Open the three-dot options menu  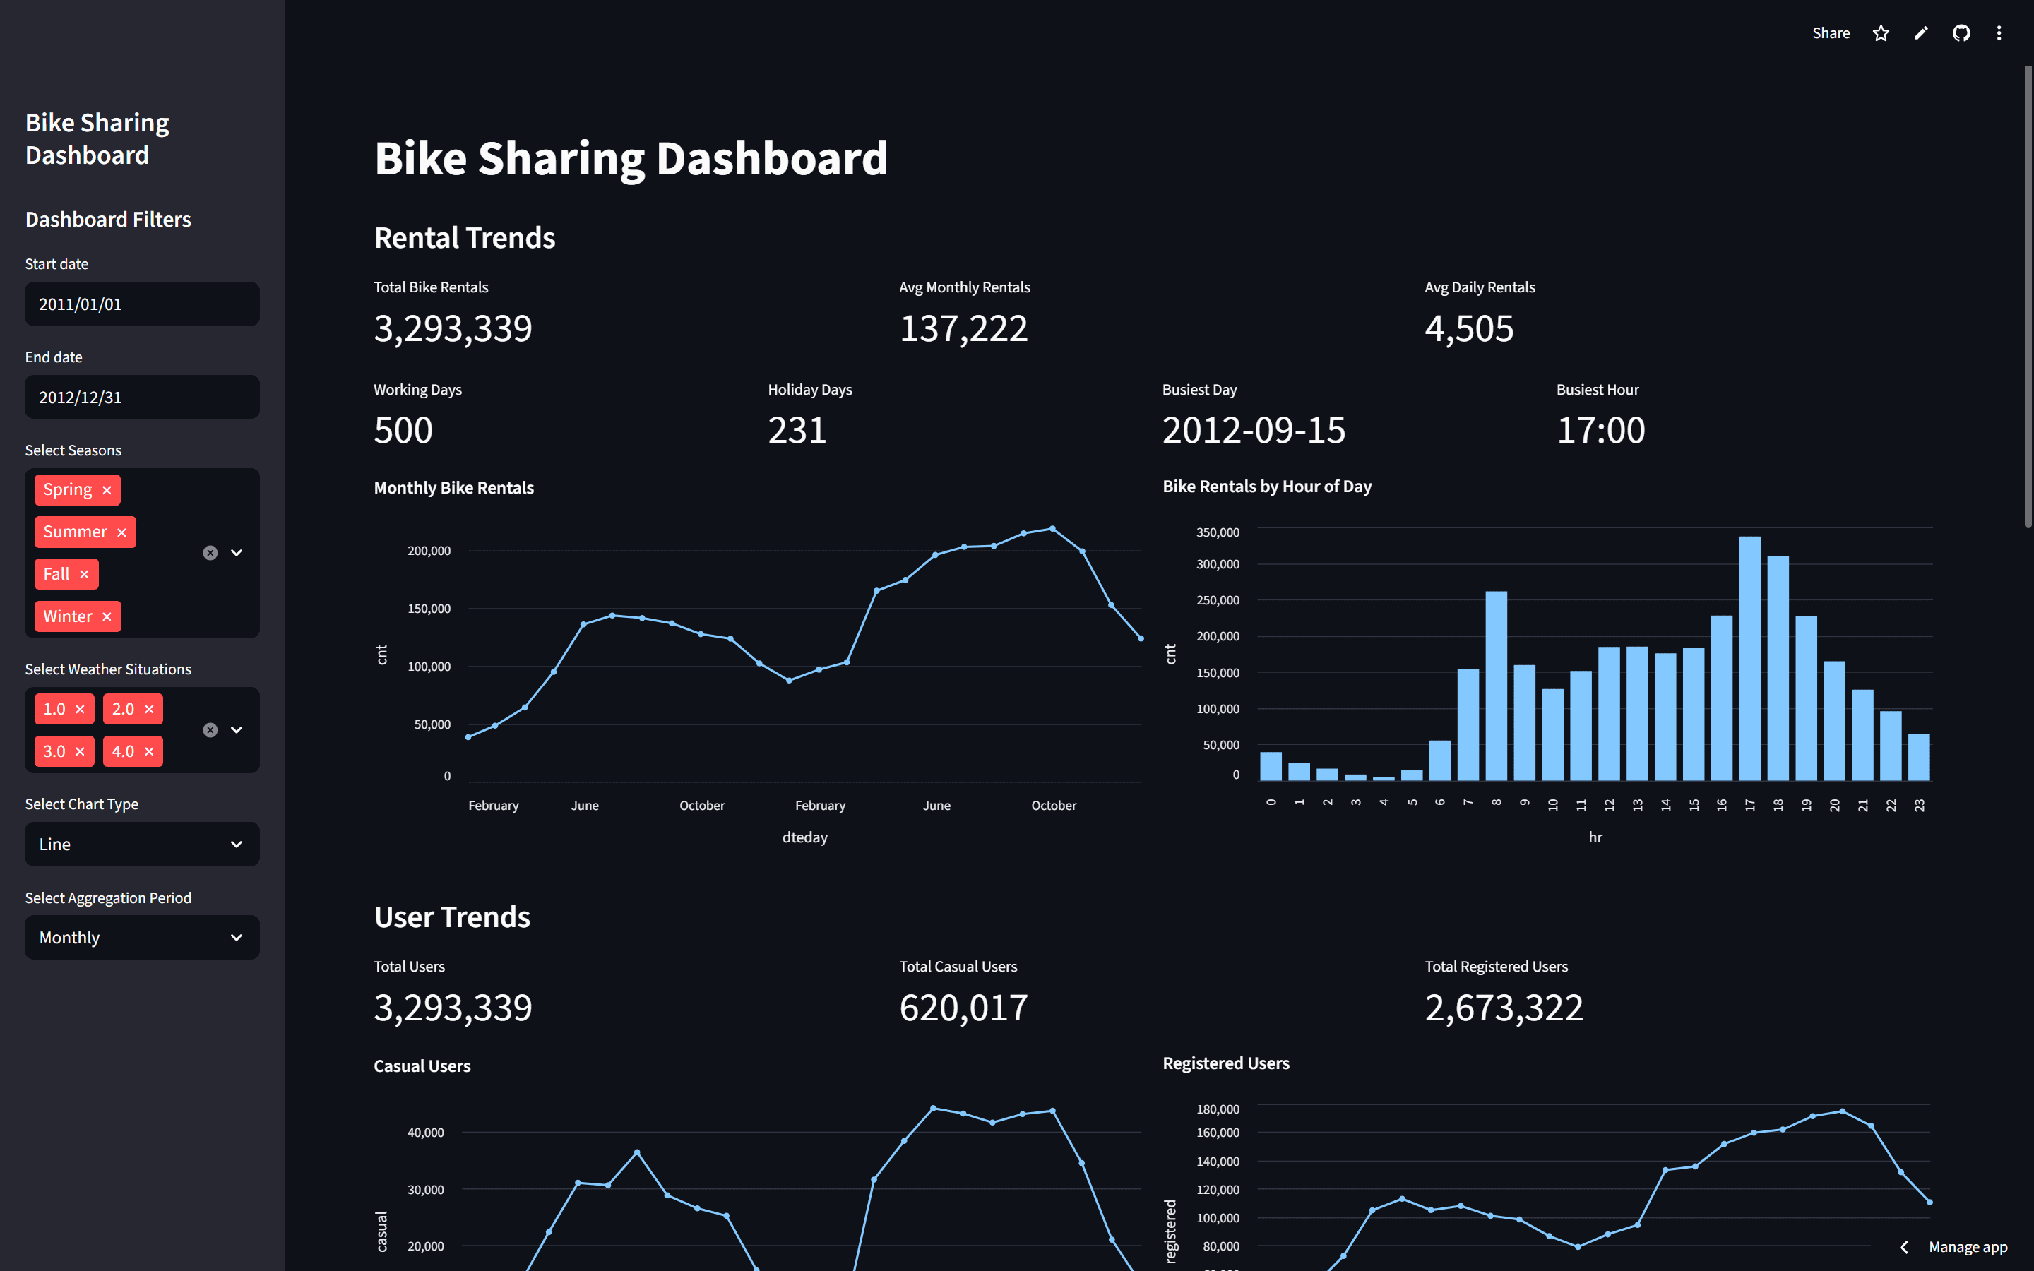(1999, 32)
